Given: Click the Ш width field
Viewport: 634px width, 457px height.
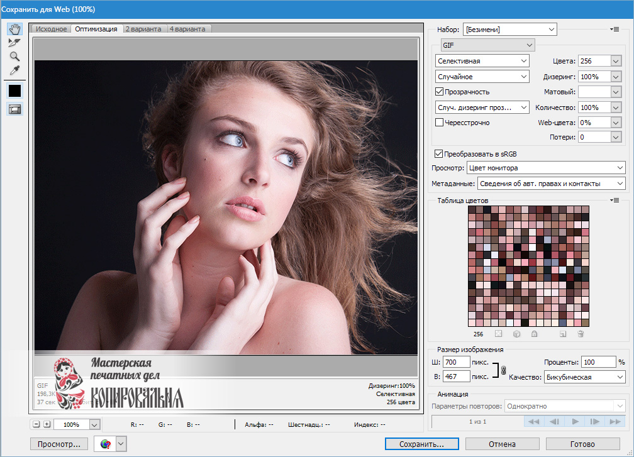Looking at the screenshot, I should coord(457,362).
